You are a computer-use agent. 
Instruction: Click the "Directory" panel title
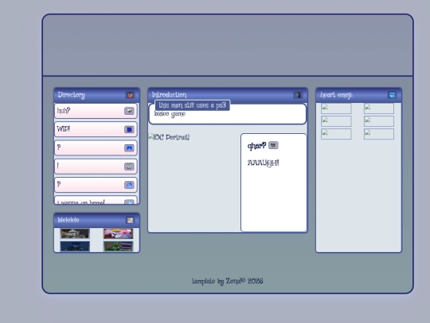[x=72, y=95]
